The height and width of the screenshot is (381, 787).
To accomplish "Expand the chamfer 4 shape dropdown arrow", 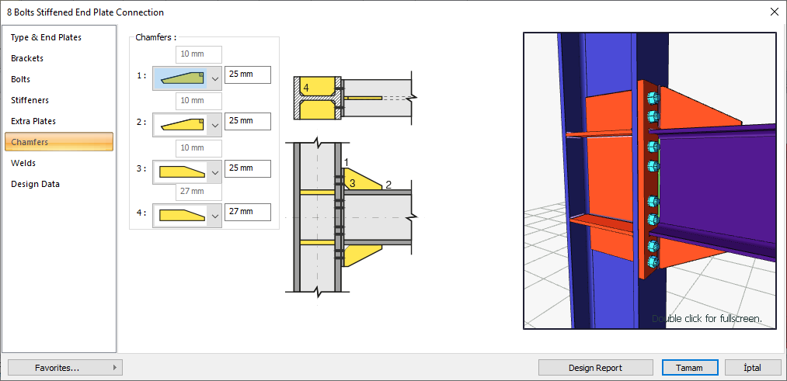I will coord(215,216).
